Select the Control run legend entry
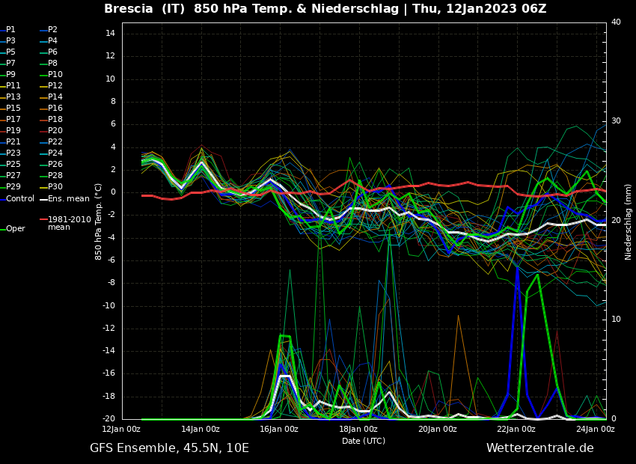 coord(19,199)
